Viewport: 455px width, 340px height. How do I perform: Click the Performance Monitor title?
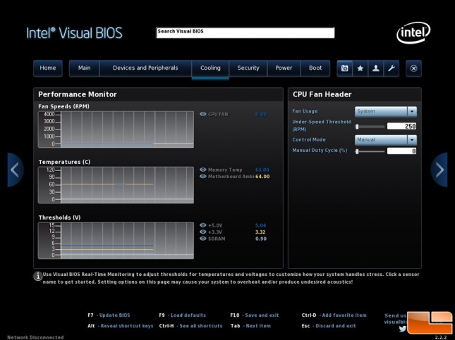78,94
